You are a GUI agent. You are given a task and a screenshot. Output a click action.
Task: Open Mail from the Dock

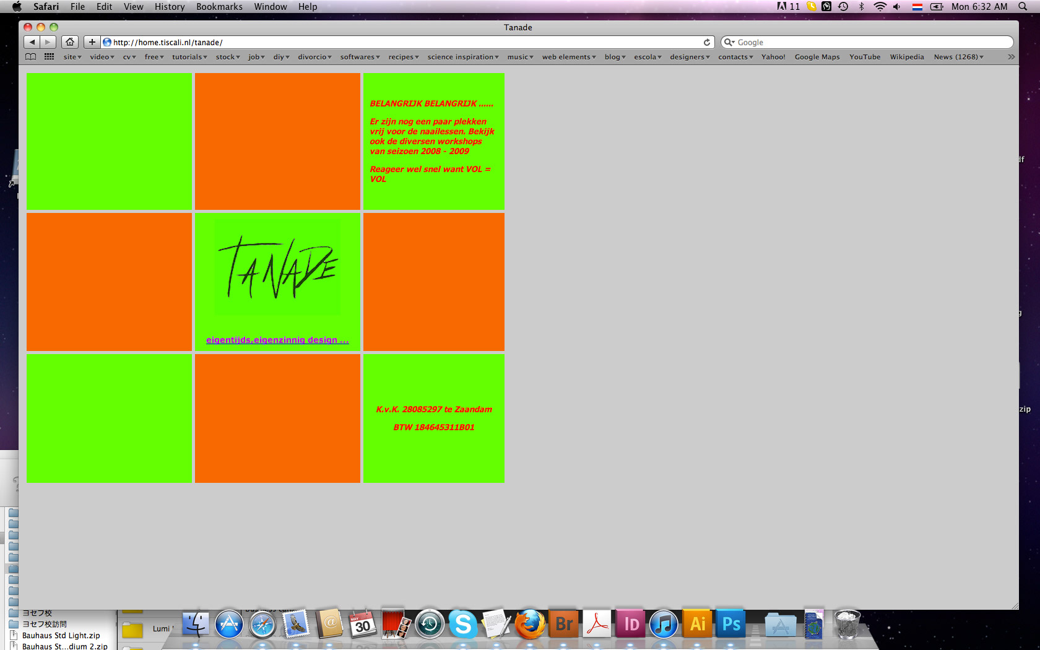(x=296, y=624)
